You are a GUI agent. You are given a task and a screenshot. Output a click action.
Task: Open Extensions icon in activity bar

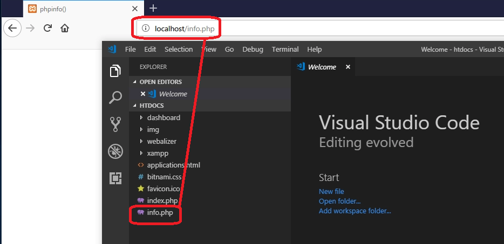point(115,178)
